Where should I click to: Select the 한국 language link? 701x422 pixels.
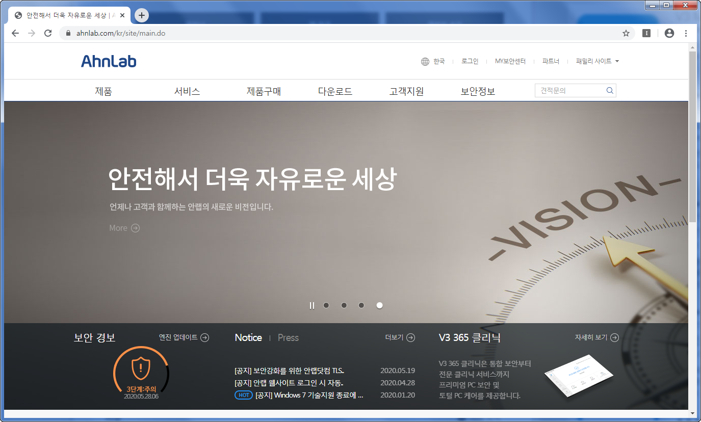[x=439, y=61]
